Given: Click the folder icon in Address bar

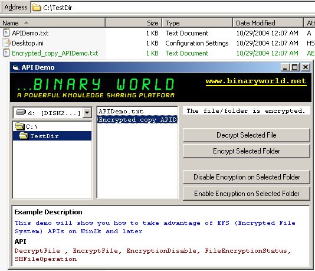Looking at the screenshot, I should point(37,8).
